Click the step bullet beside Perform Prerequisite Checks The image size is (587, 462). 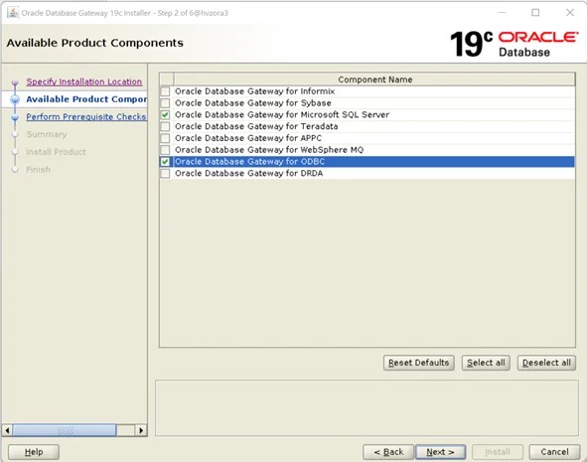click(x=15, y=117)
